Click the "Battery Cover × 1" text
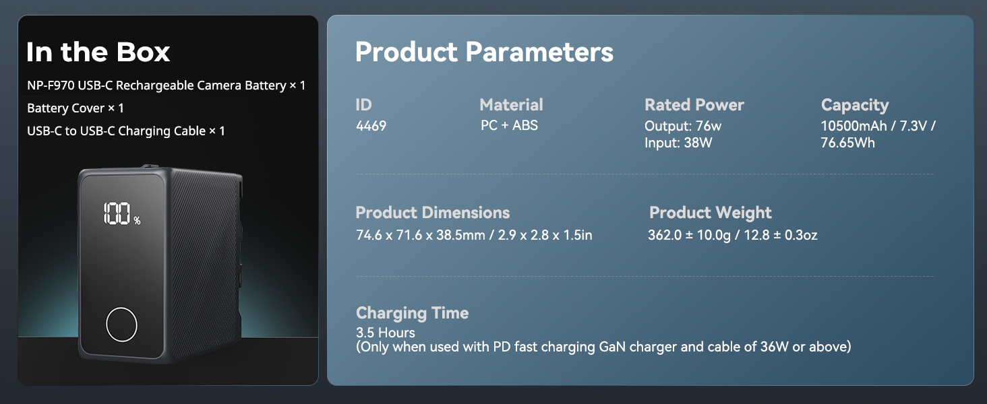Screen dimensions: 987x404 [x=76, y=108]
